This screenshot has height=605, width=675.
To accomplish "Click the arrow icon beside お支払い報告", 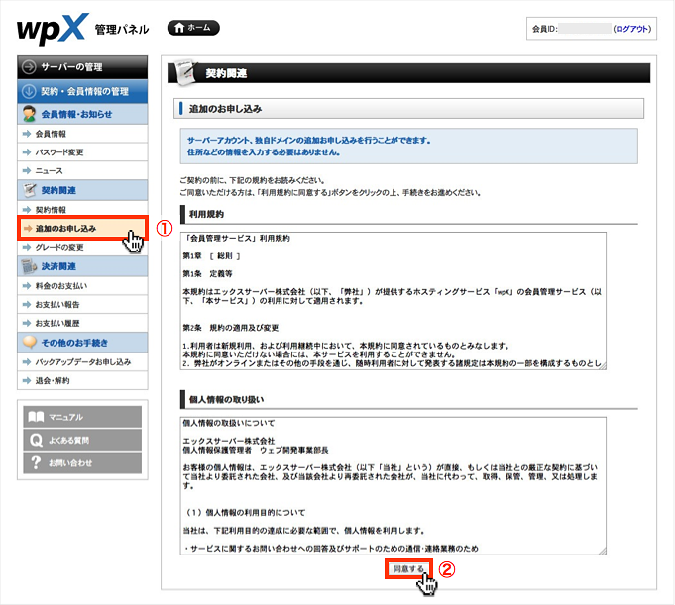I will point(27,304).
